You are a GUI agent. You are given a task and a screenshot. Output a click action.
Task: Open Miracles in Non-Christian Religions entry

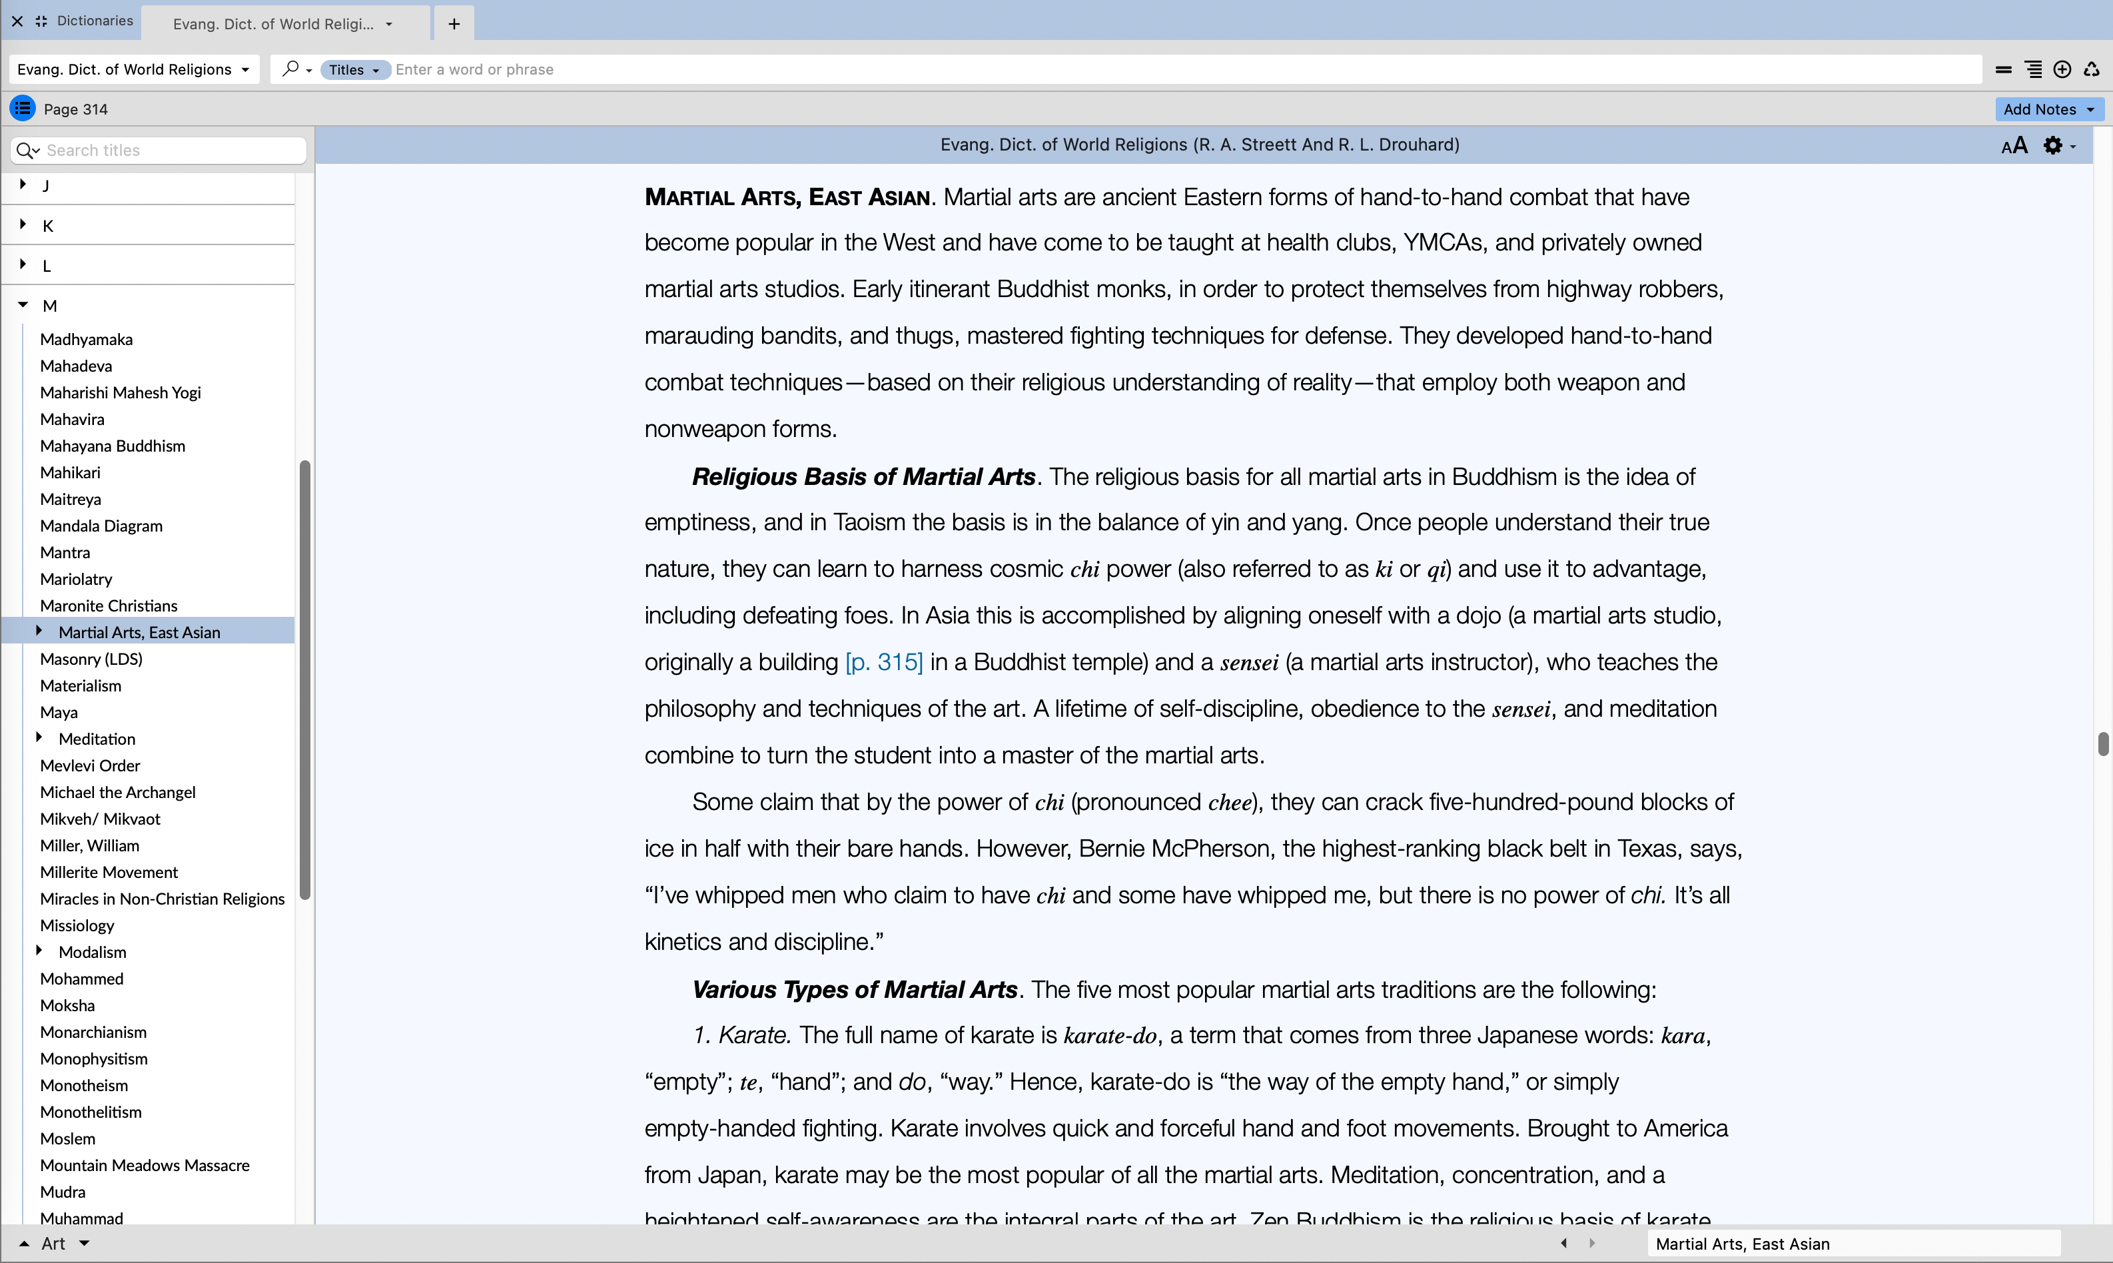tap(163, 899)
